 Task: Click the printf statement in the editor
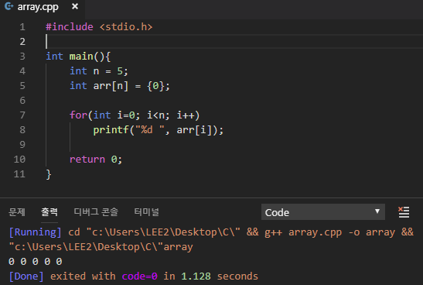(158, 130)
